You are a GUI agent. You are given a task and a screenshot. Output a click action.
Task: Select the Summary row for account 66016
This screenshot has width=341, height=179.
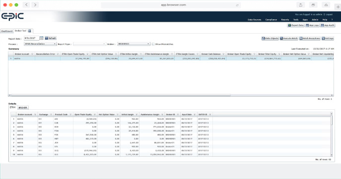coord(171,58)
